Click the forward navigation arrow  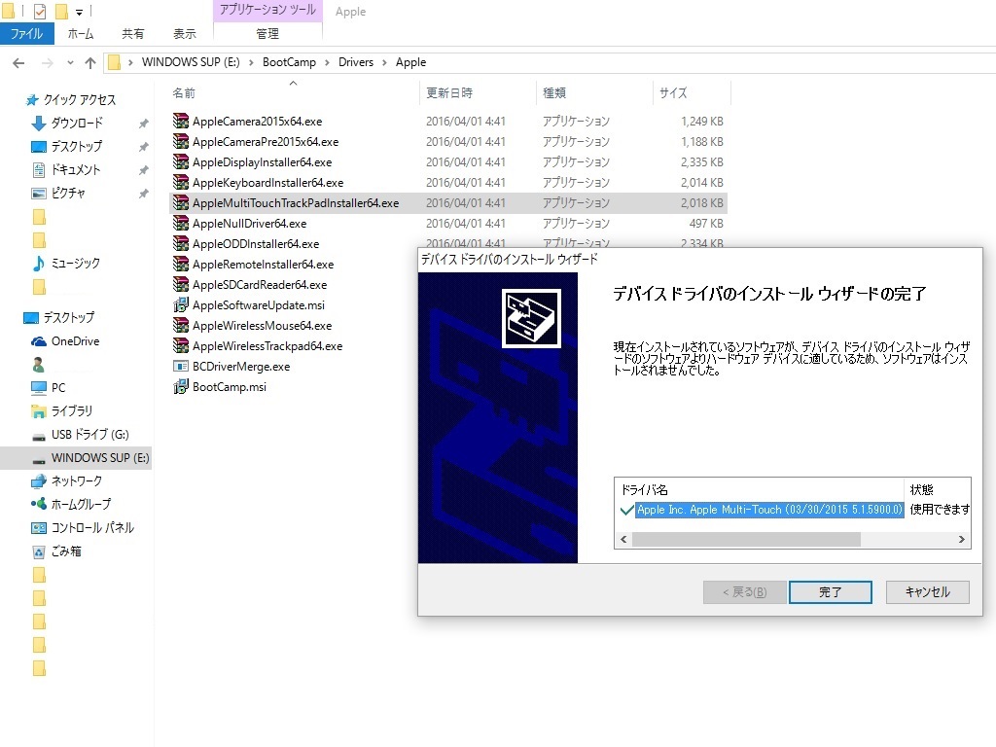[47, 63]
